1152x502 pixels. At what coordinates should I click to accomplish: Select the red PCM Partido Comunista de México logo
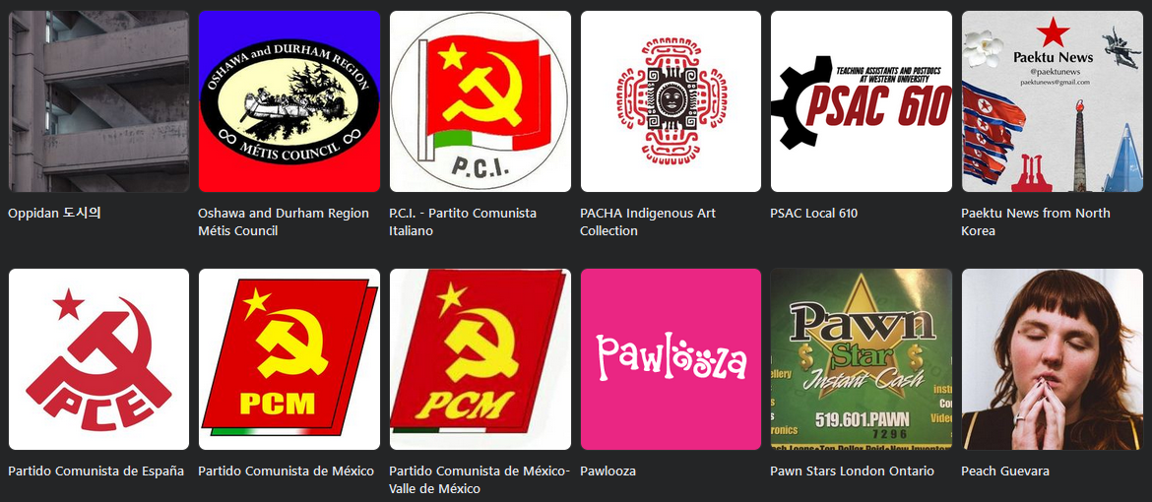coord(289,359)
